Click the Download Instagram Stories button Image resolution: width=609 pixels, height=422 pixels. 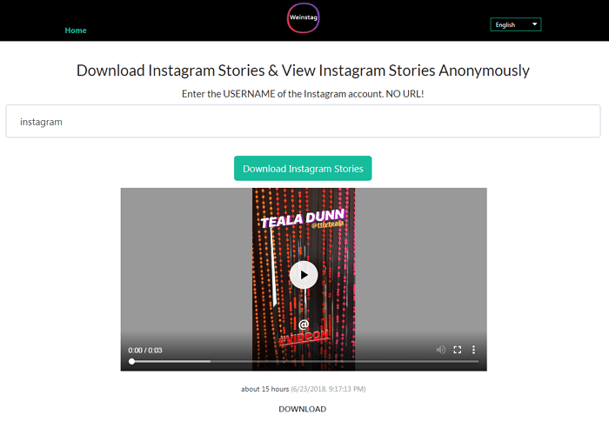coord(303,168)
